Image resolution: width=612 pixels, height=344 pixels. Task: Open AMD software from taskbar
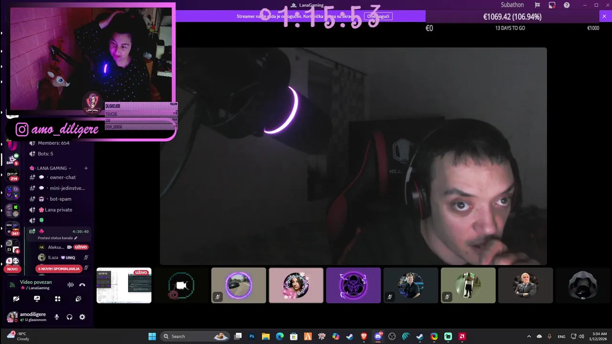(462, 336)
